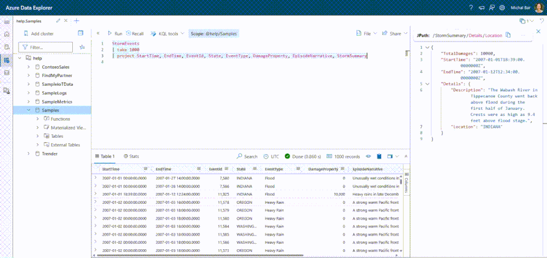Screen dimensions: 547x258
Task: Collapse the results pane with caret
Action: [x=405, y=157]
